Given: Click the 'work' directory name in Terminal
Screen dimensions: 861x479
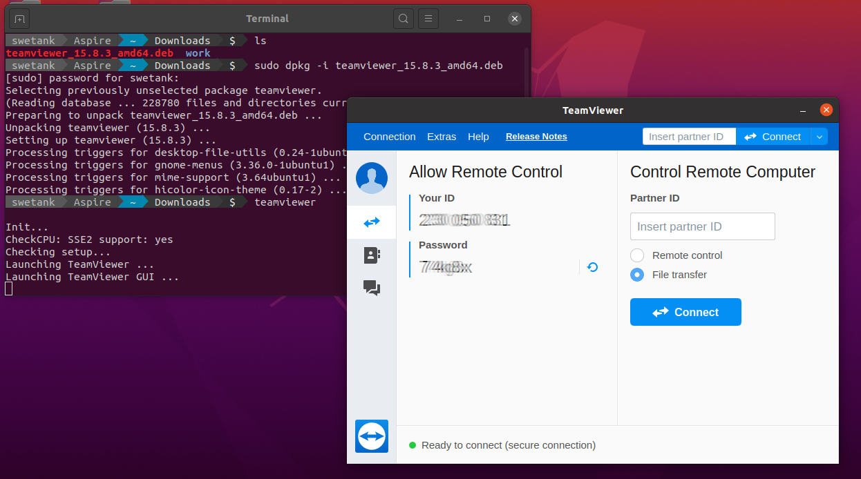Looking at the screenshot, I should [198, 53].
